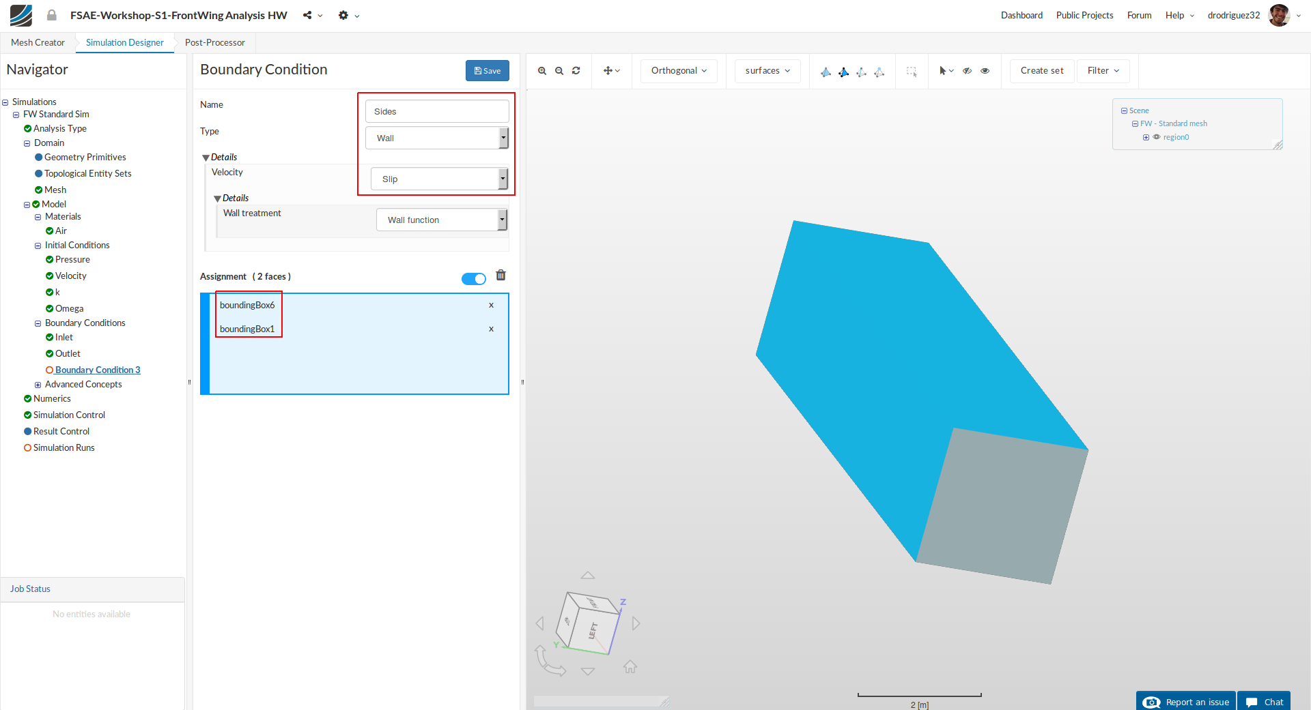Select the Inlet boundary condition
Viewport: 1311px width, 710px height.
(x=64, y=338)
